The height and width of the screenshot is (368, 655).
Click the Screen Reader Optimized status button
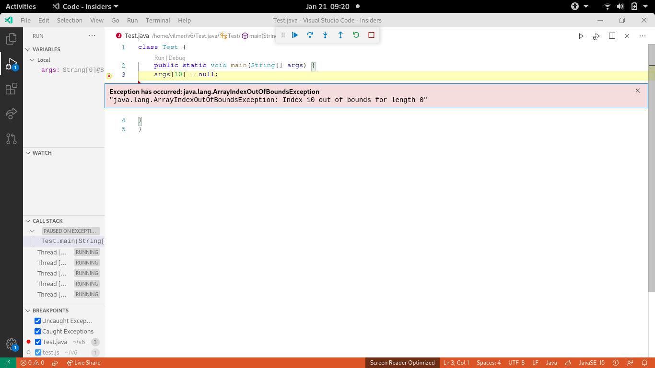point(402,363)
